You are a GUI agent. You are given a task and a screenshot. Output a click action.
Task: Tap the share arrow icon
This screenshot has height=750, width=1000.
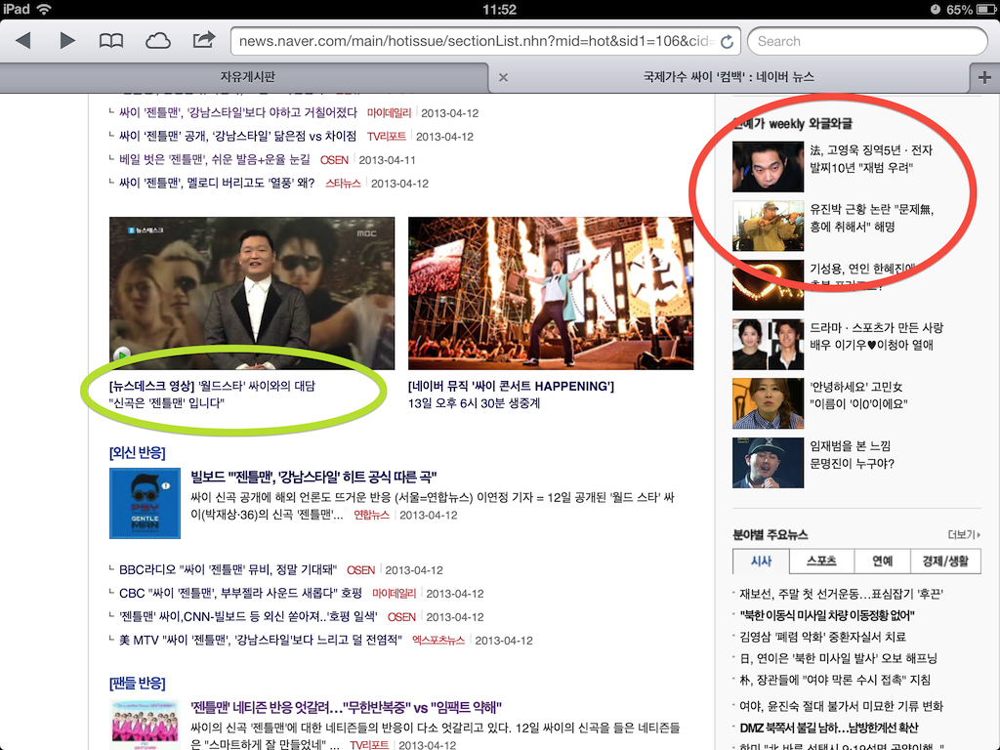[203, 40]
